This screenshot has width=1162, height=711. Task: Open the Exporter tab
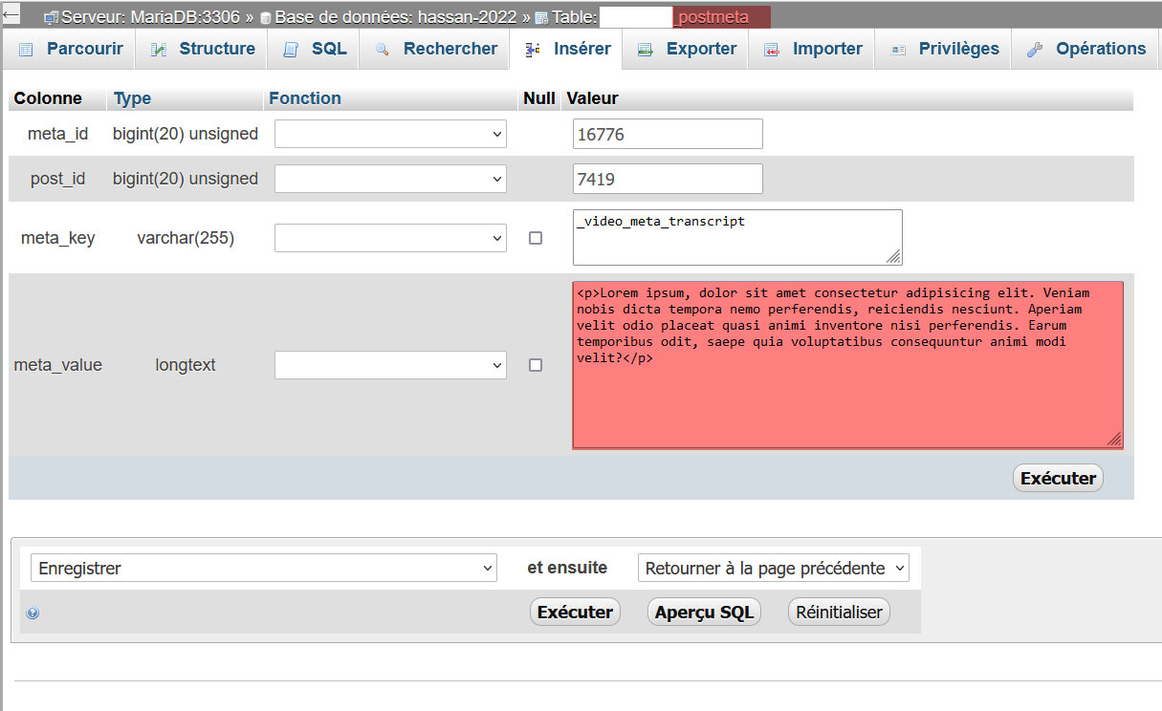point(686,50)
